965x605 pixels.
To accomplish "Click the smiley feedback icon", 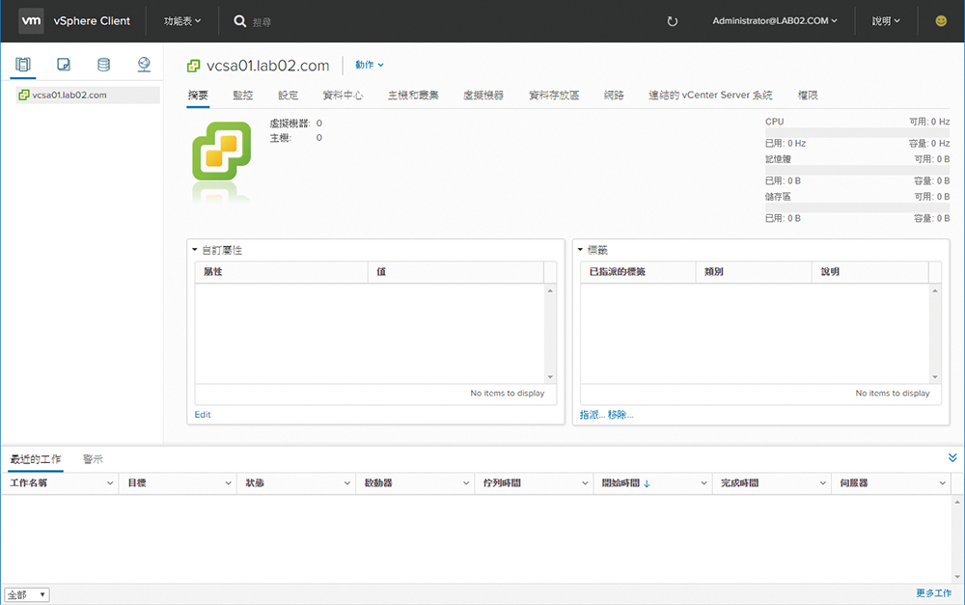I will click(941, 21).
